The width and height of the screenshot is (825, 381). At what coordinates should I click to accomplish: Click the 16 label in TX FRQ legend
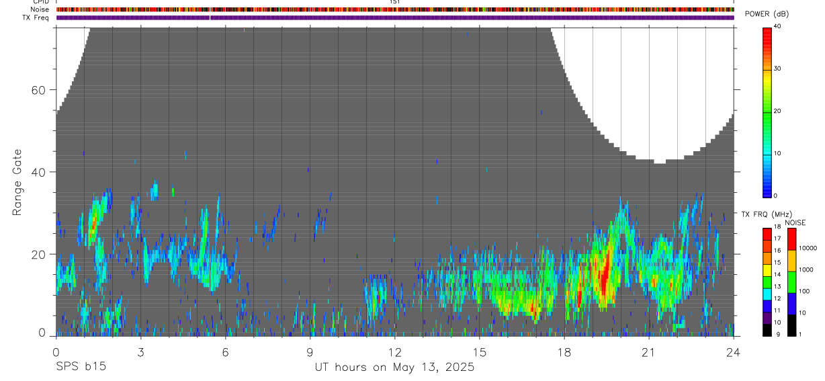pos(777,251)
